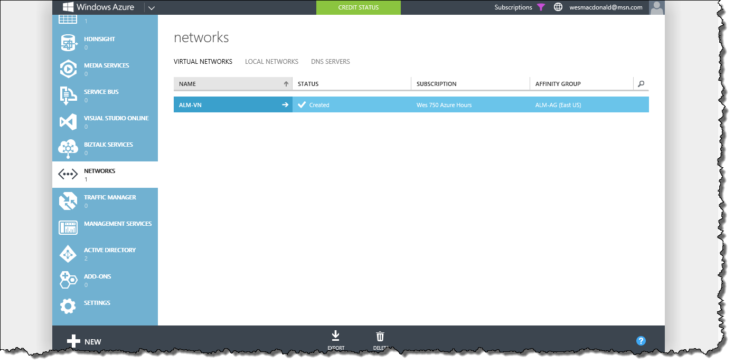Open the help question mark icon
The height and width of the screenshot is (364, 734).
[641, 341]
